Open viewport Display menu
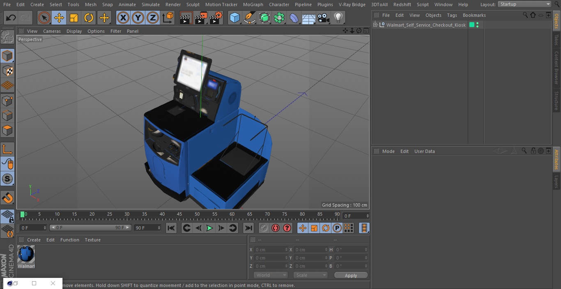The image size is (561, 289). 74,31
